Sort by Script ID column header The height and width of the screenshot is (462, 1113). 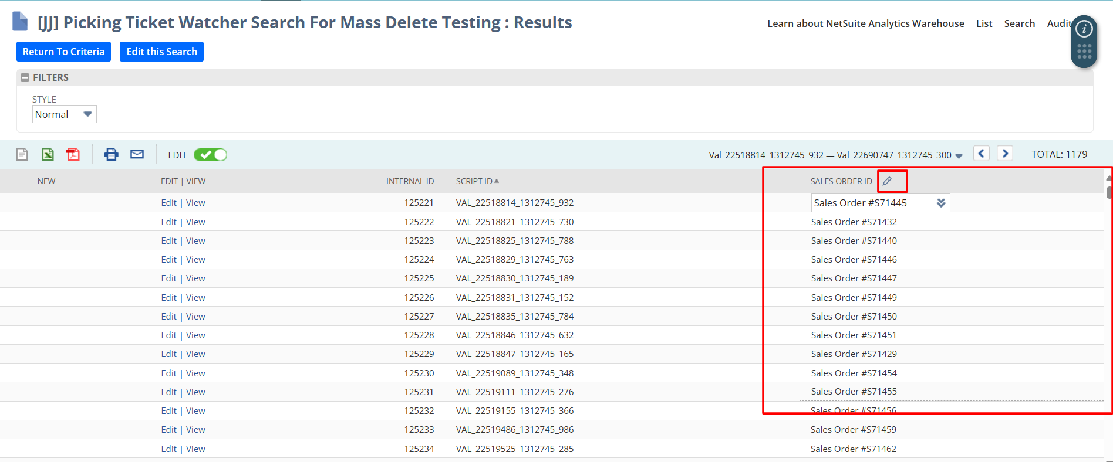tap(474, 181)
